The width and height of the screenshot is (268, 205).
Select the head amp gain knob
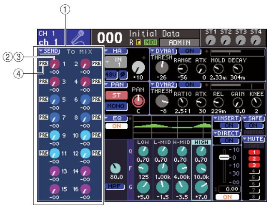138,67
